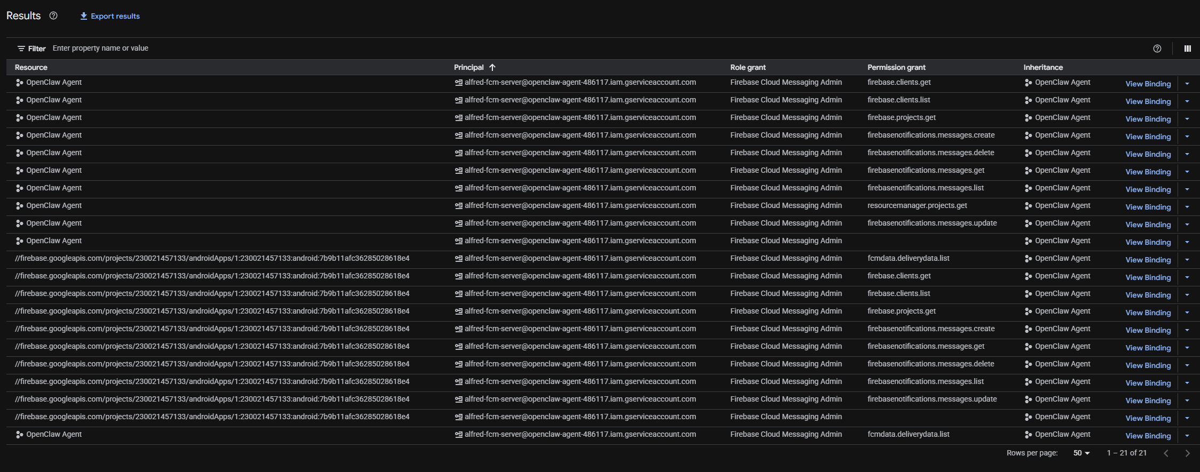The image size is (1200, 472).
Task: Click the help icon next to Results
Action: [x=53, y=16]
